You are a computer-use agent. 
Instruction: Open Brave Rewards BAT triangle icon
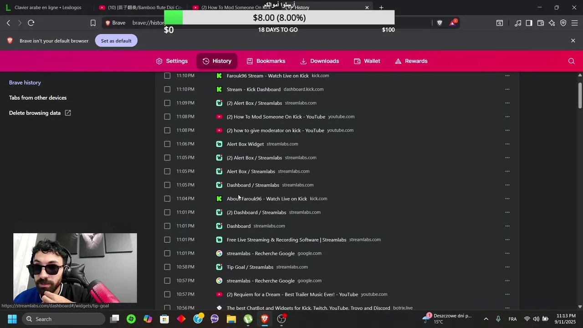(453, 23)
